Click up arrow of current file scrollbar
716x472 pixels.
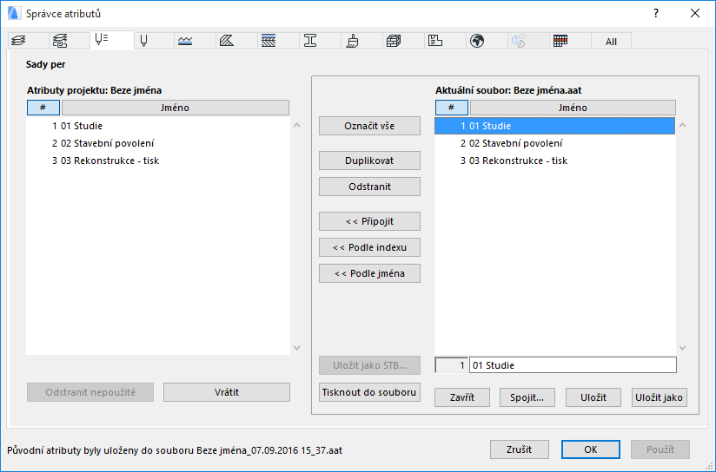point(683,125)
